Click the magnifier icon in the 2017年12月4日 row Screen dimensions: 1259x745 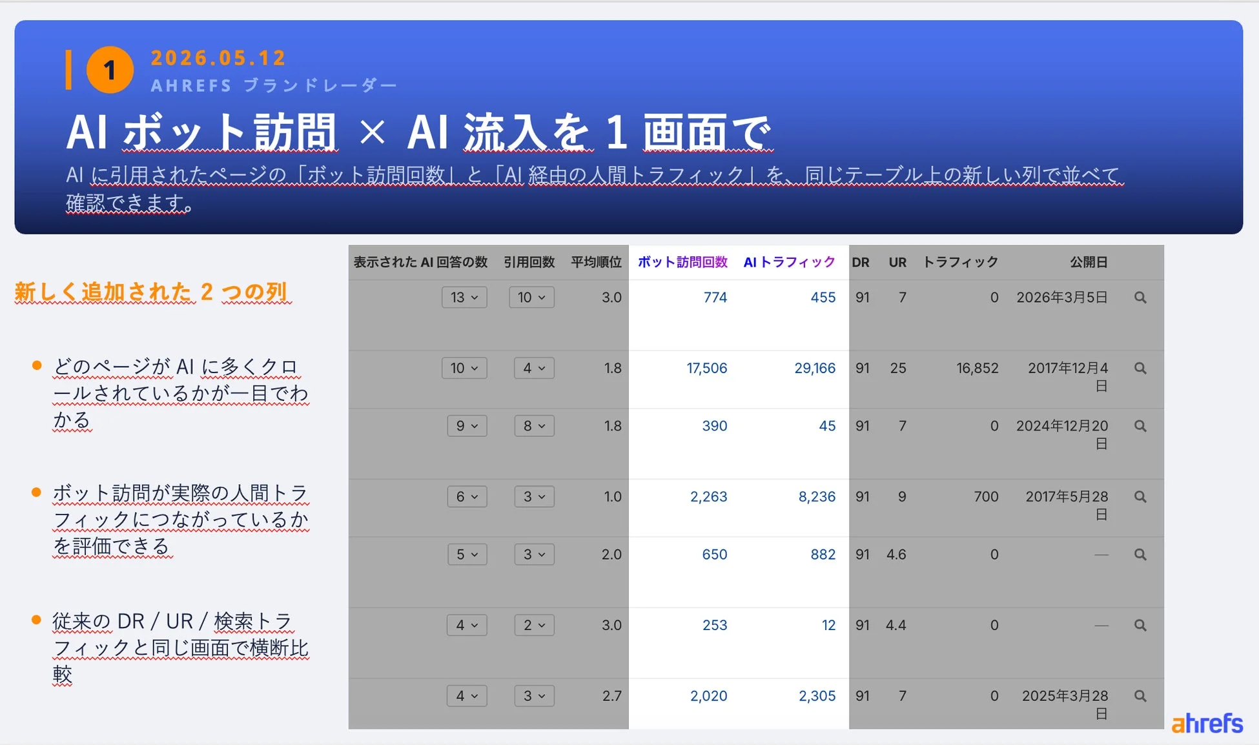pyautogui.click(x=1140, y=368)
